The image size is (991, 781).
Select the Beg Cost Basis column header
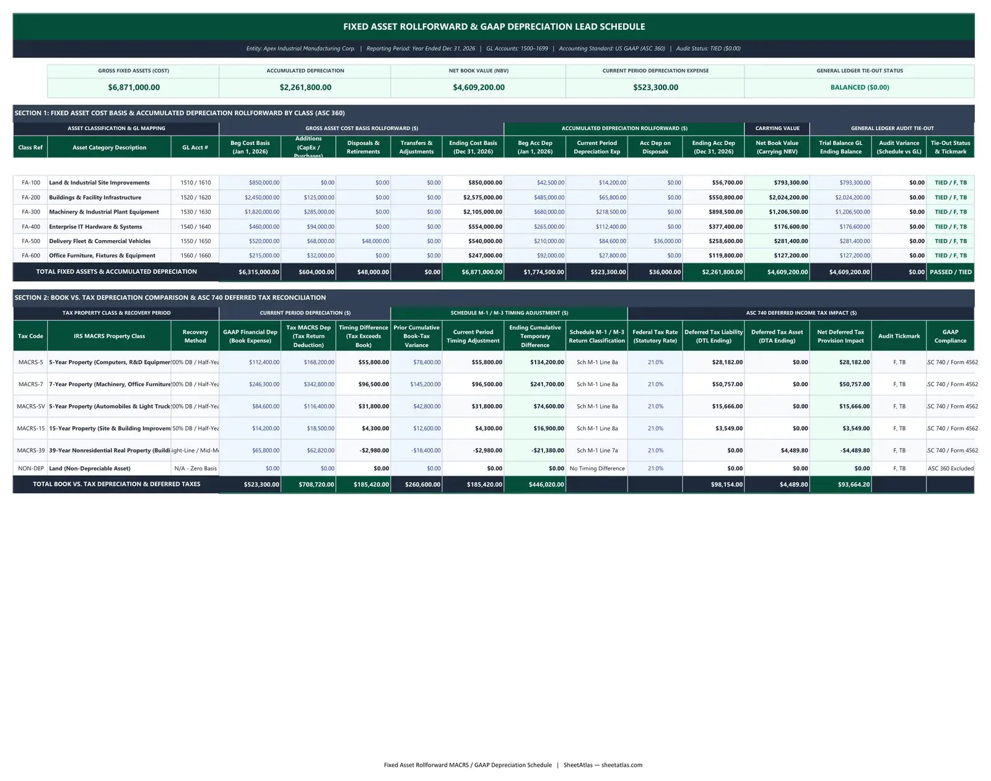[x=250, y=147]
